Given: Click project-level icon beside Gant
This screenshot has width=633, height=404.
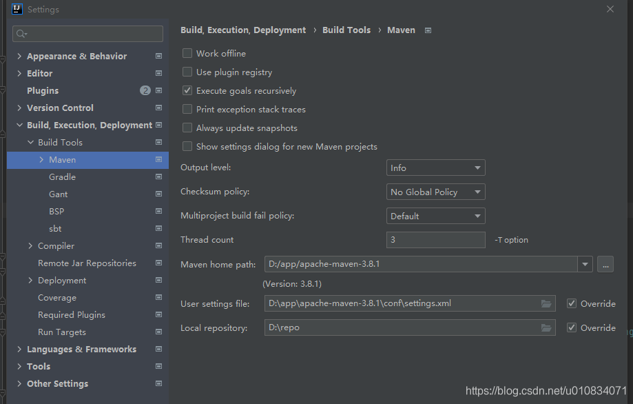Looking at the screenshot, I should click(158, 194).
